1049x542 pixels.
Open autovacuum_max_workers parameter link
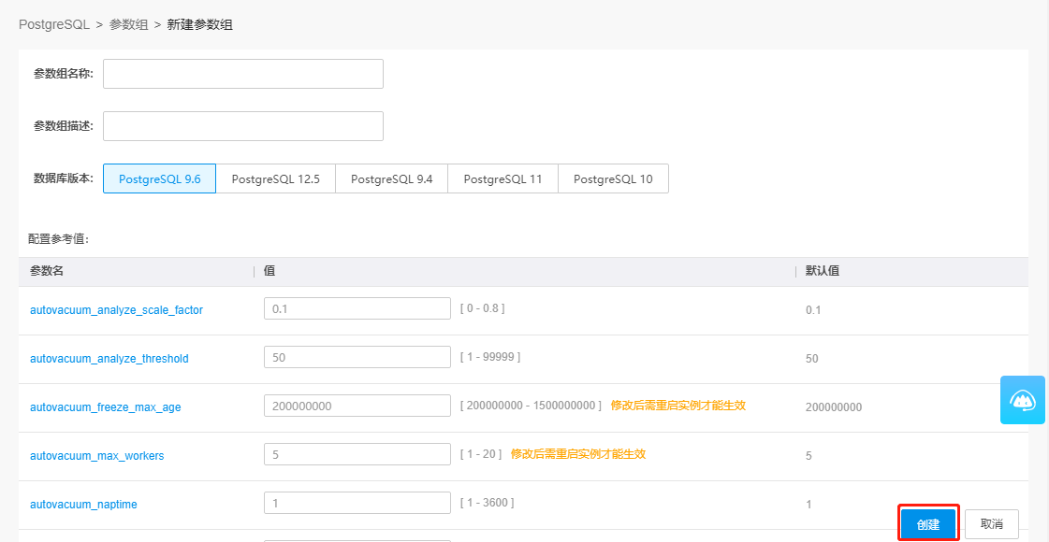(97, 456)
